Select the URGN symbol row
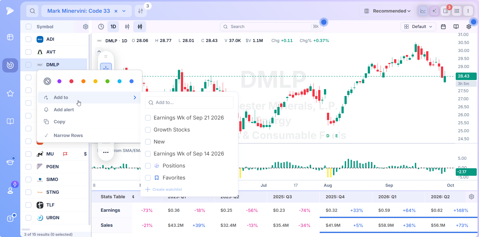Viewport: 479px width, 237px height. coord(54,218)
